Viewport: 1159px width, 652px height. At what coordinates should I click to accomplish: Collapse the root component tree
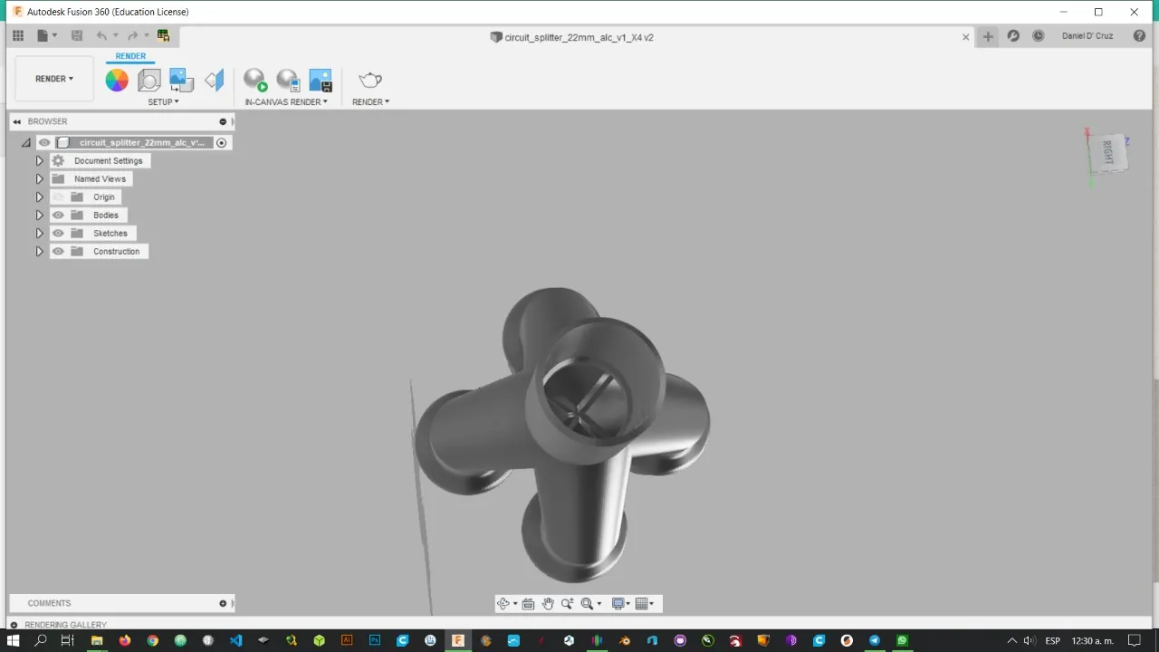coord(26,143)
